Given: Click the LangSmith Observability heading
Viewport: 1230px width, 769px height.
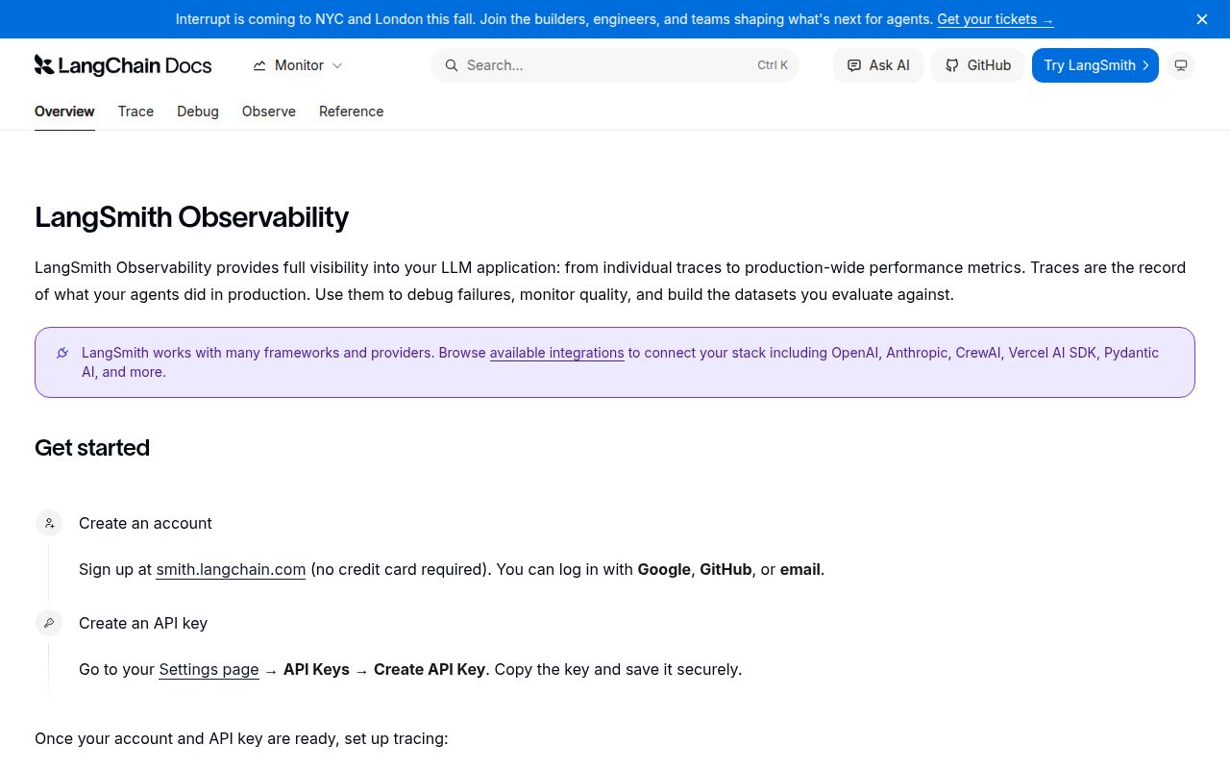Looking at the screenshot, I should click(192, 217).
